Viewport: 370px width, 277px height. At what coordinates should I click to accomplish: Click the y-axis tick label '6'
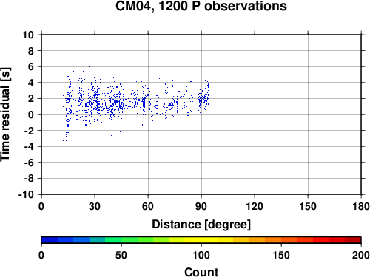[30, 66]
